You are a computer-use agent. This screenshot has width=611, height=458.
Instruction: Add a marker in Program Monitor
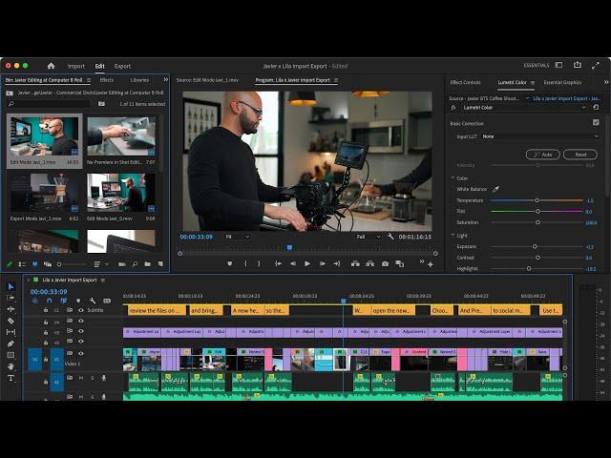tap(230, 263)
